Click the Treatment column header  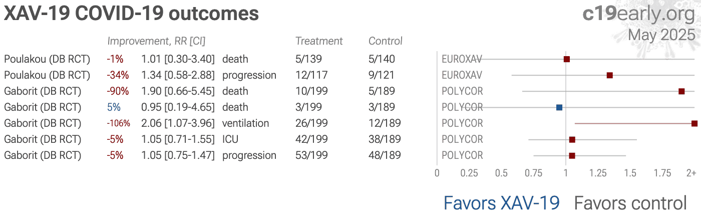click(x=319, y=41)
